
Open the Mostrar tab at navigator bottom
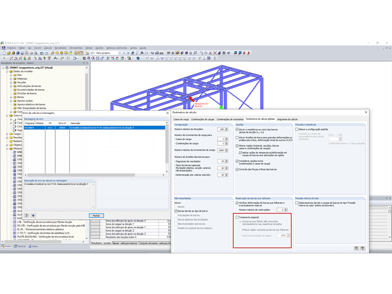20,246
